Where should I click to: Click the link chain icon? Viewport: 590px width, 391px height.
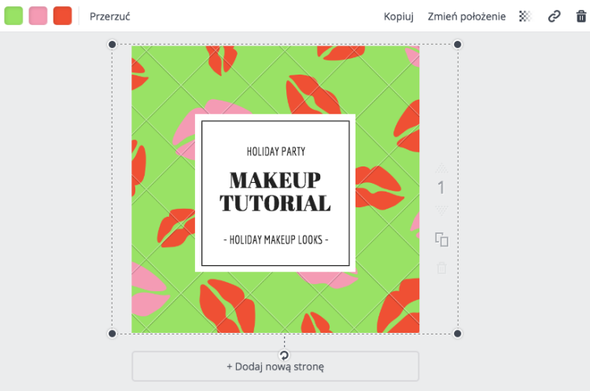tap(554, 16)
